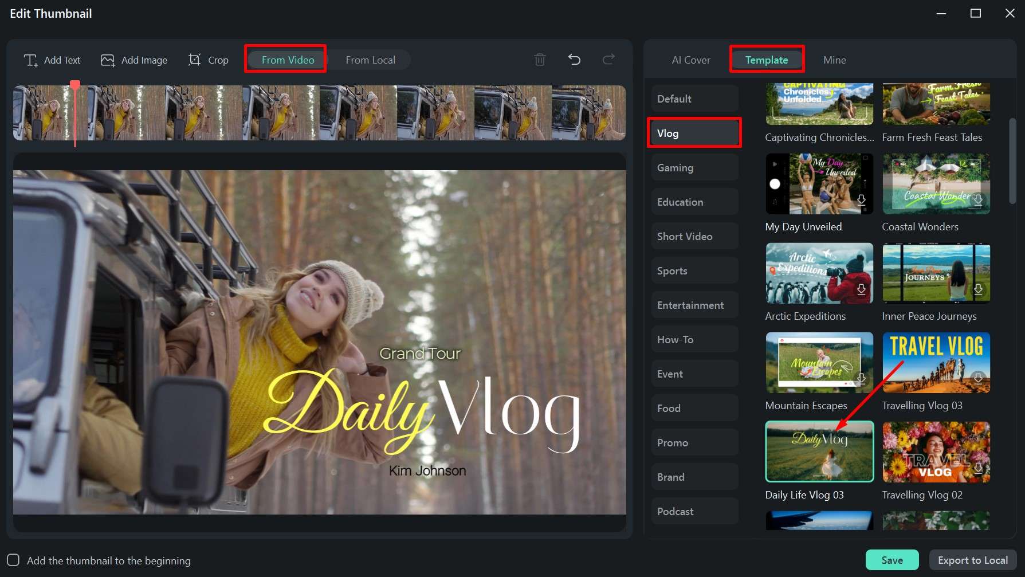Image resolution: width=1025 pixels, height=577 pixels.
Task: Click the redo arrow icon
Action: pos(608,60)
